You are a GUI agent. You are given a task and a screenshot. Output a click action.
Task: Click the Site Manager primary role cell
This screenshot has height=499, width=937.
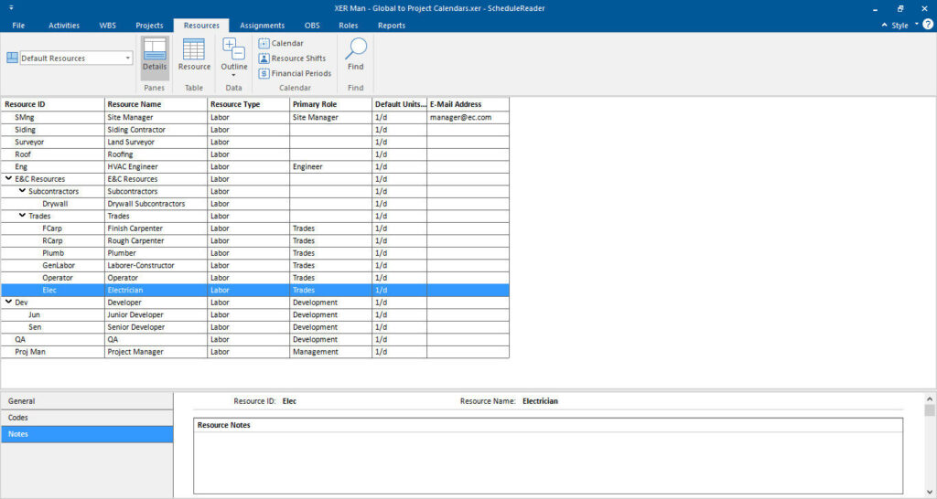331,117
